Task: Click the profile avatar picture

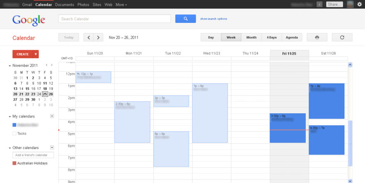Action: click(x=350, y=4)
